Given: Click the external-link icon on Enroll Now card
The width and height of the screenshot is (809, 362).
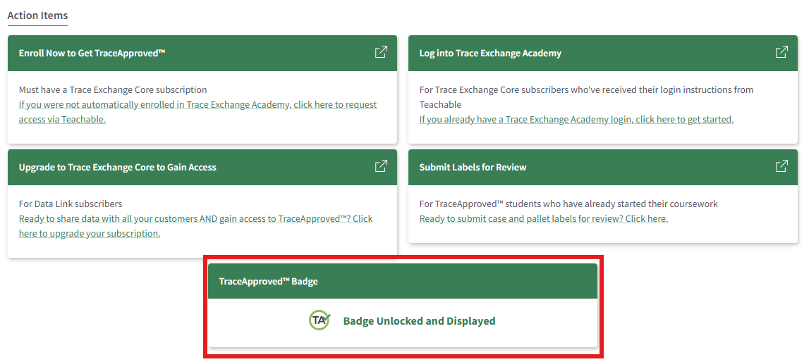Looking at the screenshot, I should pyautogui.click(x=381, y=52).
